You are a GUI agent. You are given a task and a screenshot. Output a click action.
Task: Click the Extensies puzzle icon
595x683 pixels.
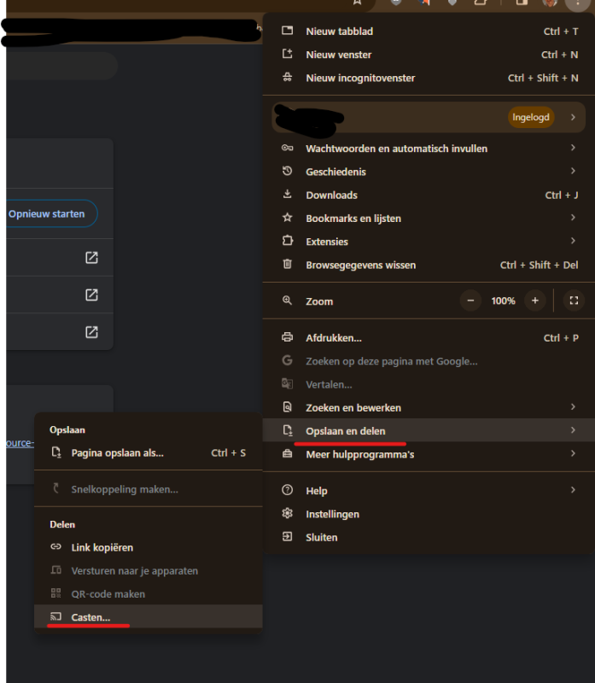coord(288,242)
